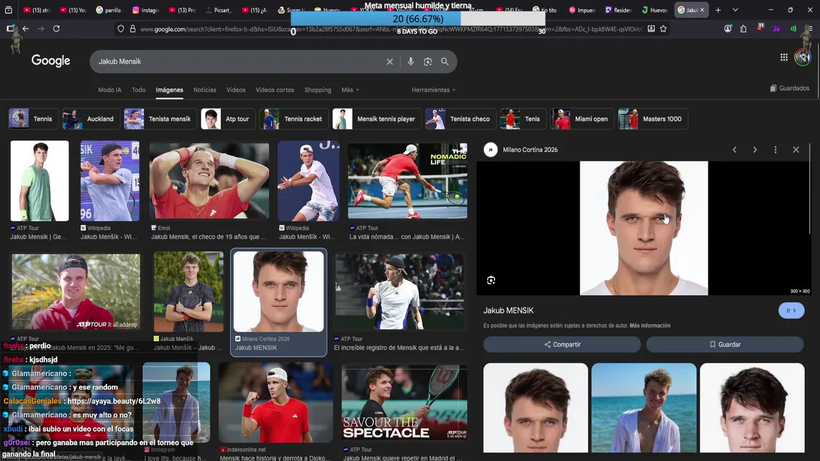Open Indeksonline red shirt thumbnail
The width and height of the screenshot is (820, 461).
(x=275, y=402)
